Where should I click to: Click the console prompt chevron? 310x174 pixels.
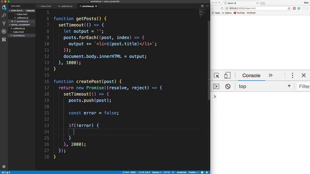coord(215,97)
